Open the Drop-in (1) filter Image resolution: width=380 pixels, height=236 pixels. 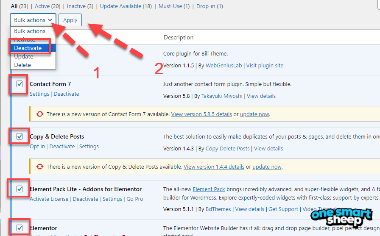pyautogui.click(x=210, y=6)
